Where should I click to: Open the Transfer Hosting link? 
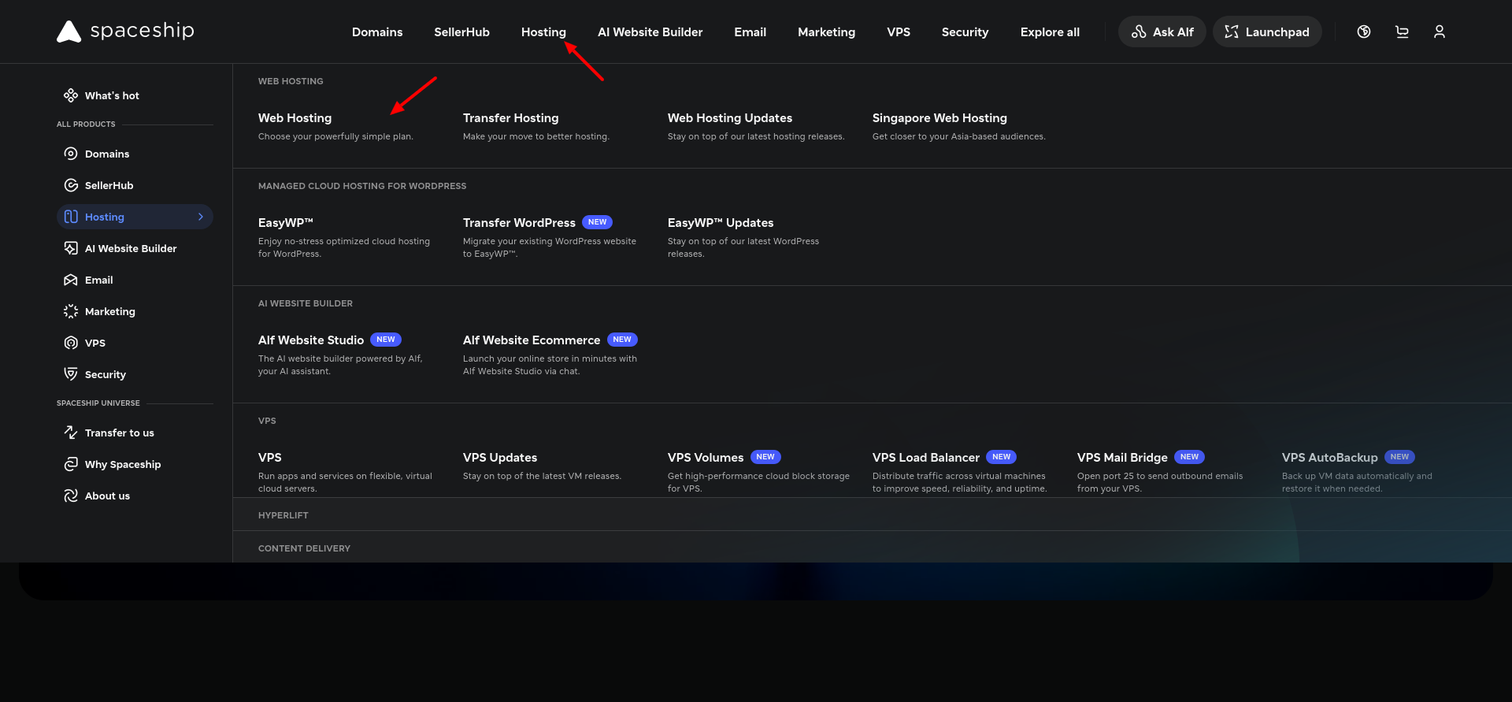pyautogui.click(x=510, y=118)
